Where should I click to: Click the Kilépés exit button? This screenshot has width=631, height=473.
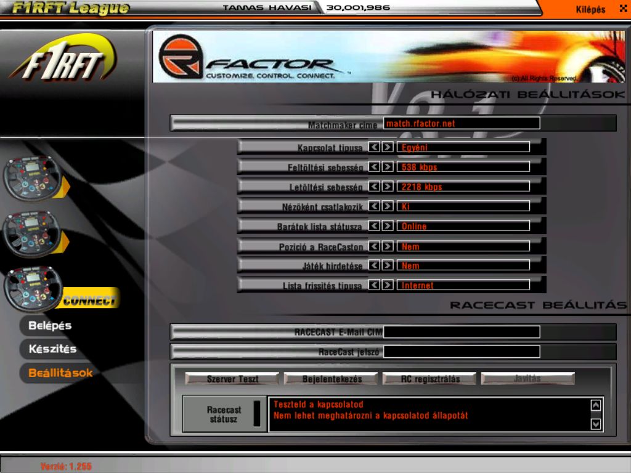pos(590,9)
